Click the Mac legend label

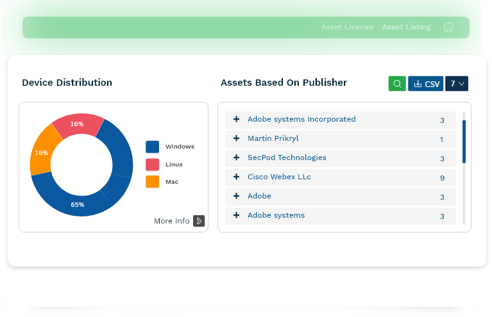pos(172,182)
